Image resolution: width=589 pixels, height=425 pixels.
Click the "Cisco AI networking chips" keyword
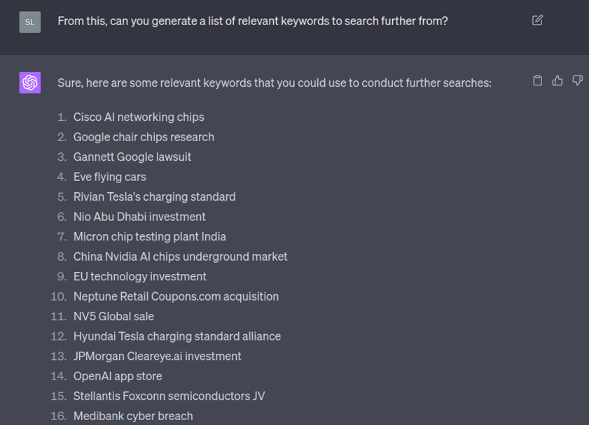[x=139, y=117]
